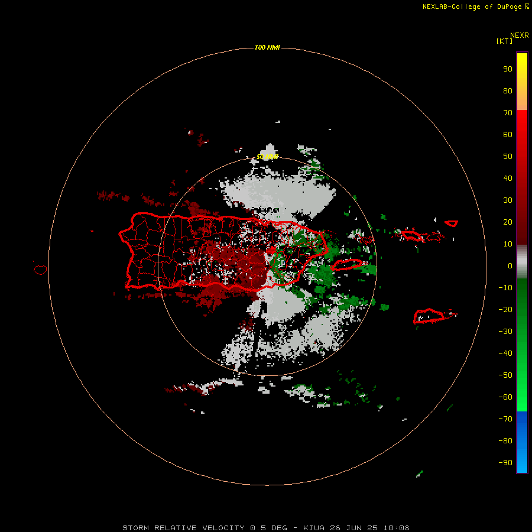This screenshot has width=532, height=532.
Task: Click the -30 value on velocity scale
Action: (505, 332)
